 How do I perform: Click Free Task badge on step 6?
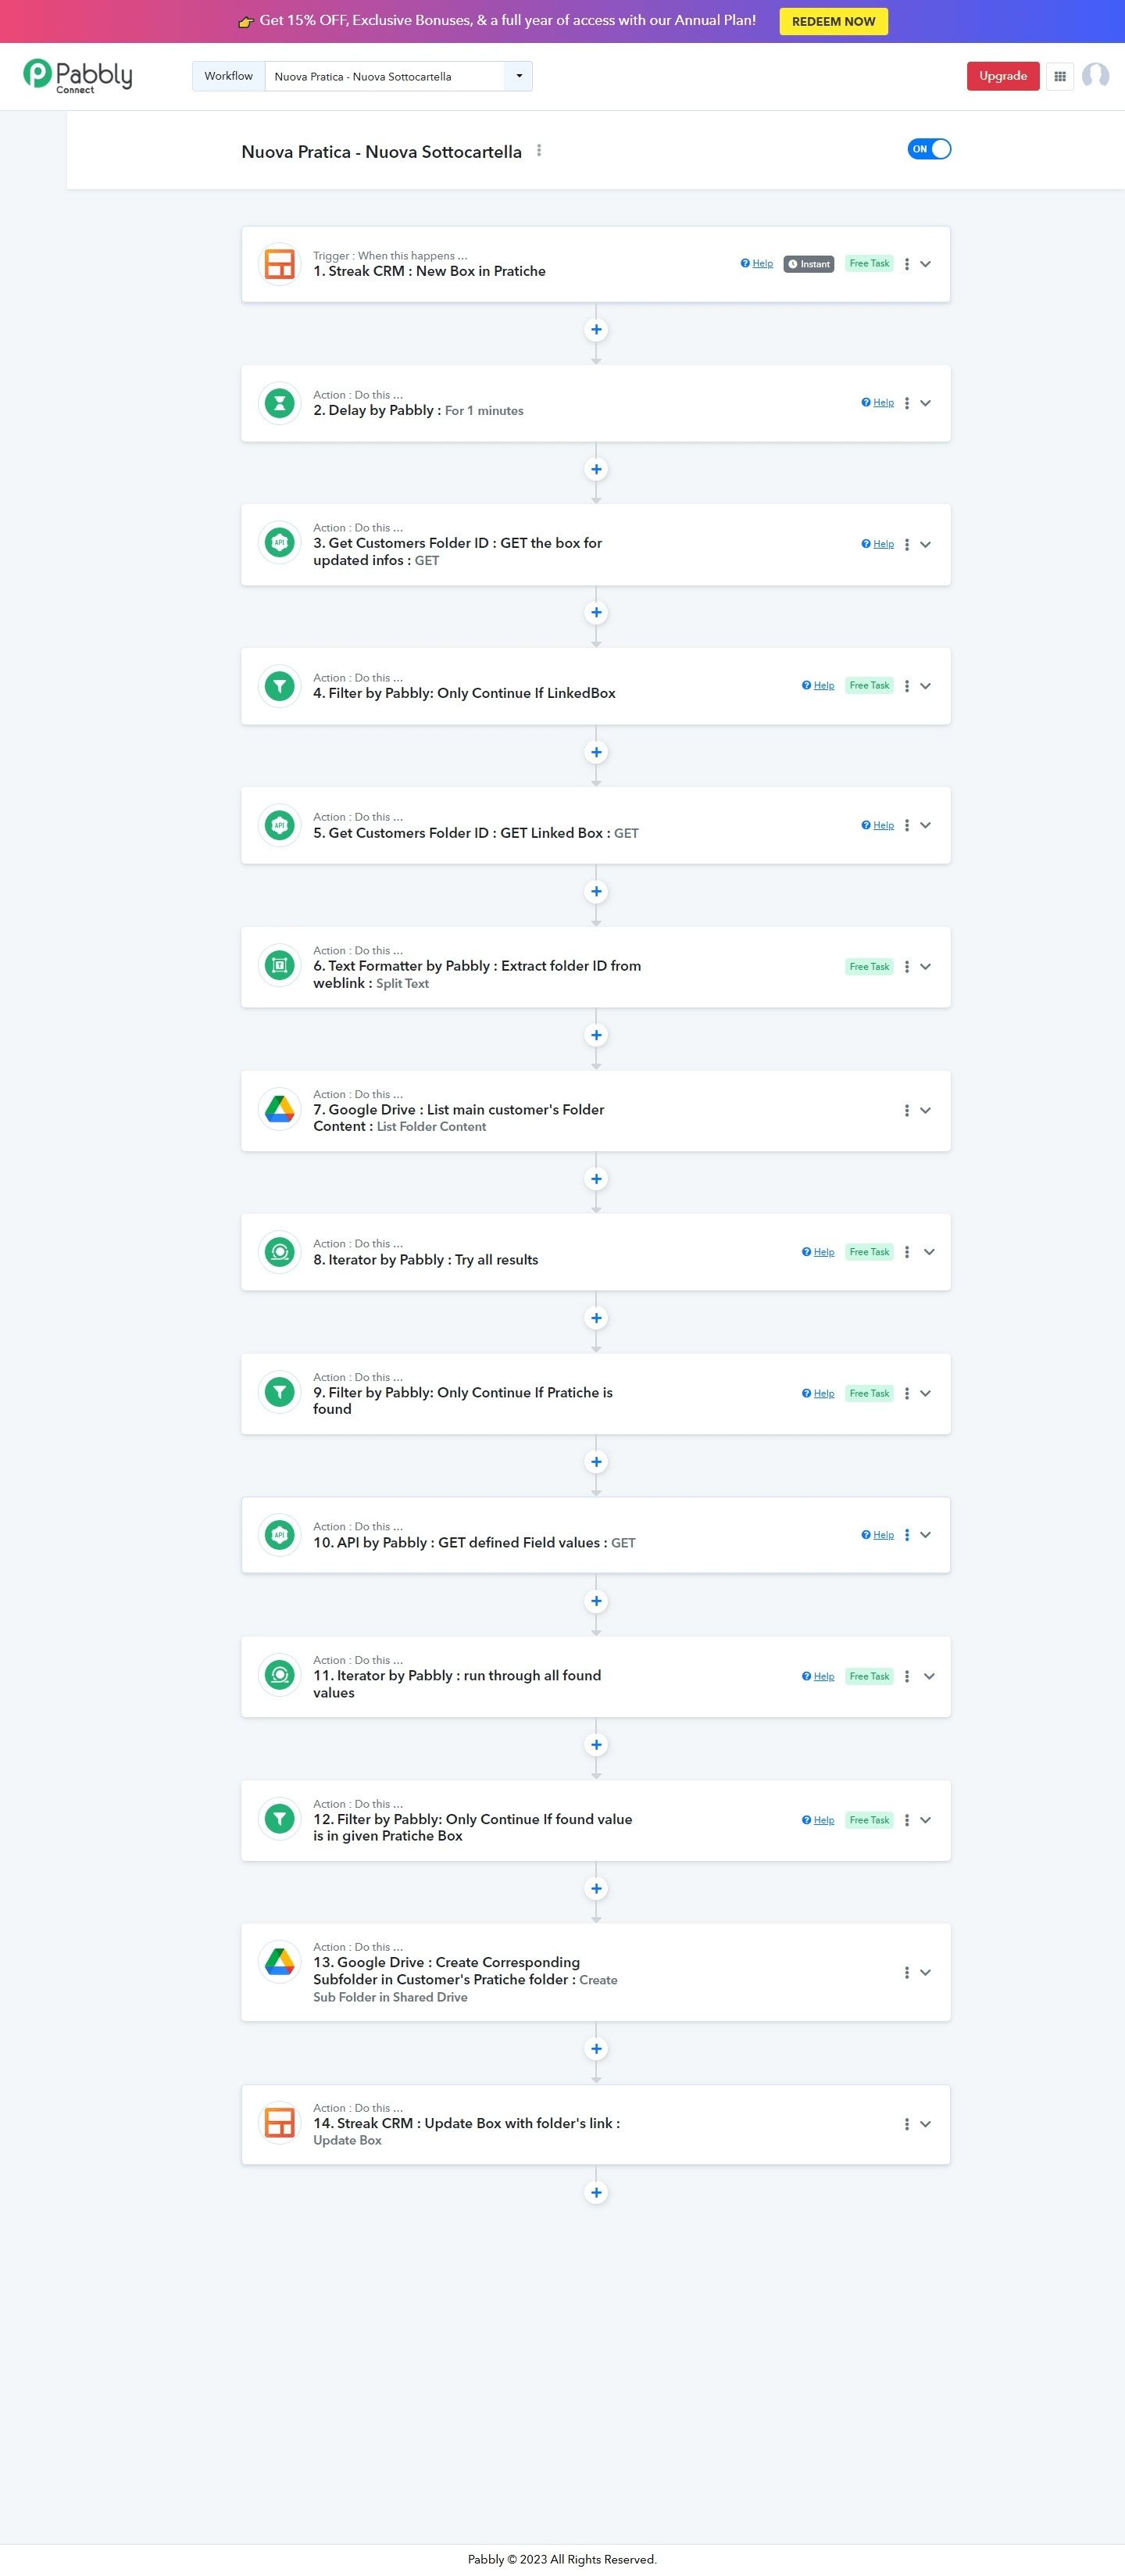(869, 967)
